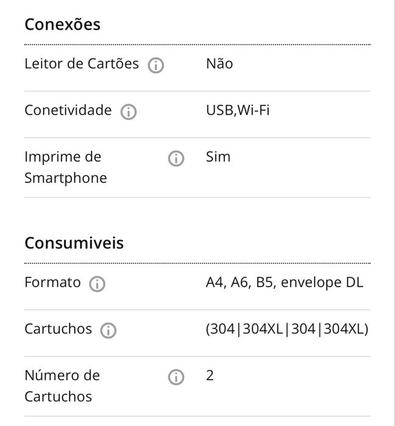
Task: Select the Número de Cartuchos label
Action: click(62, 386)
